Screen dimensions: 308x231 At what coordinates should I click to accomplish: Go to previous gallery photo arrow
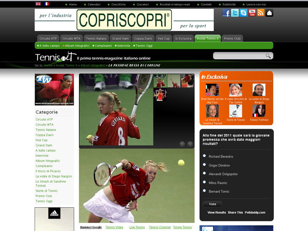(182, 144)
